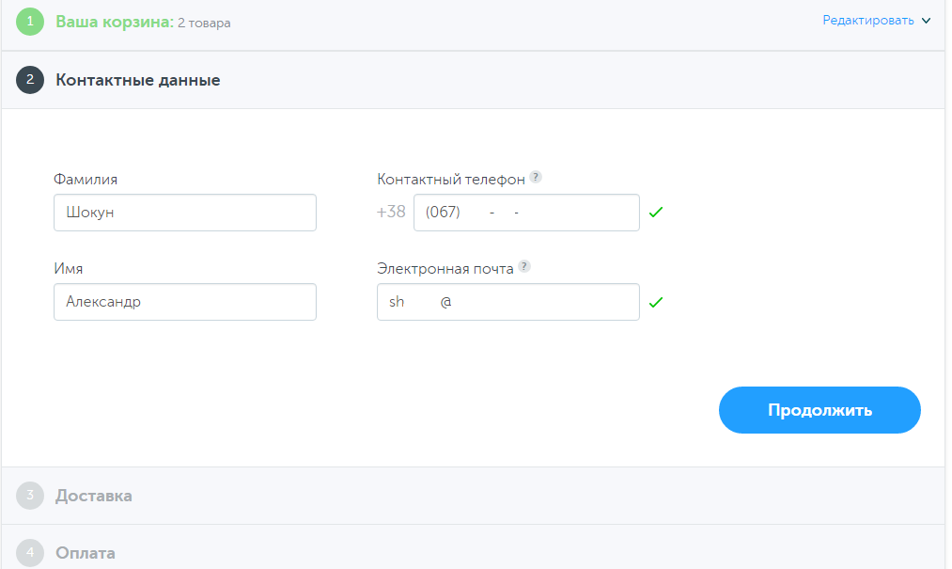Open the Ваша корзина section header
The height and width of the screenshot is (569, 952).
coord(115,22)
